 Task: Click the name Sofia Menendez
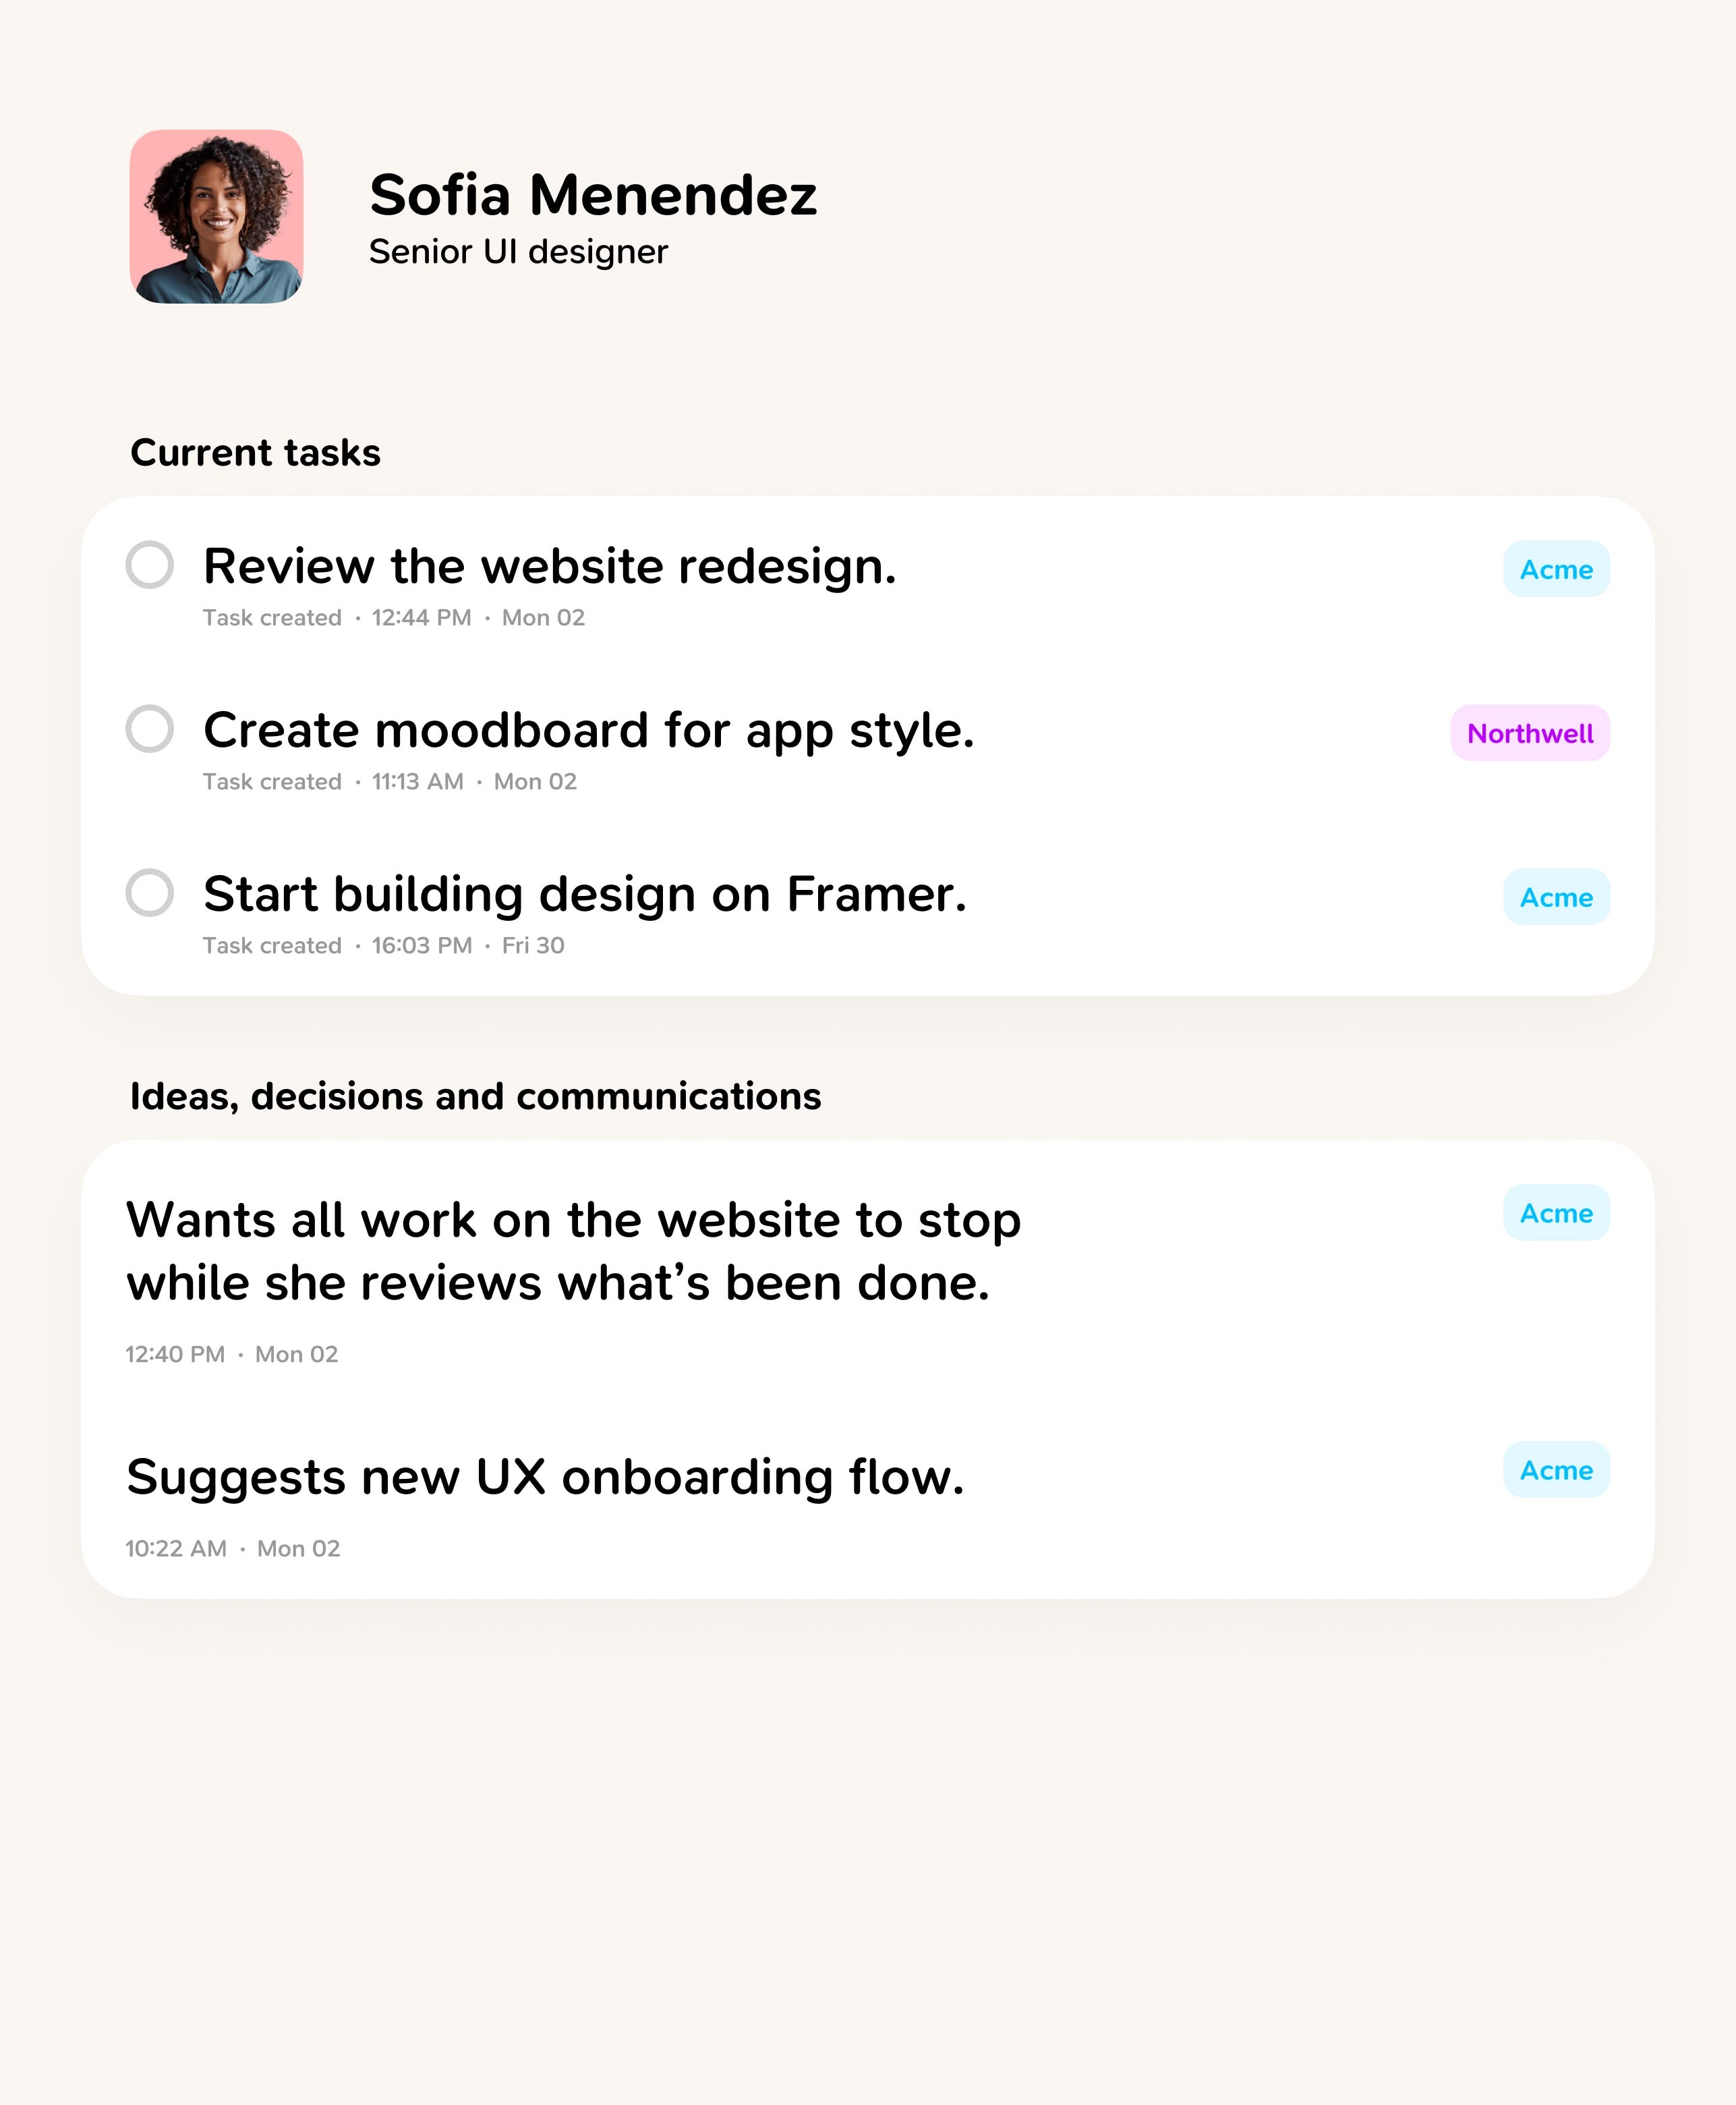click(594, 196)
